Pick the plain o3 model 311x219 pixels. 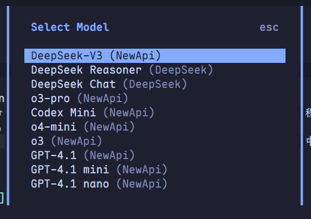pos(155,141)
